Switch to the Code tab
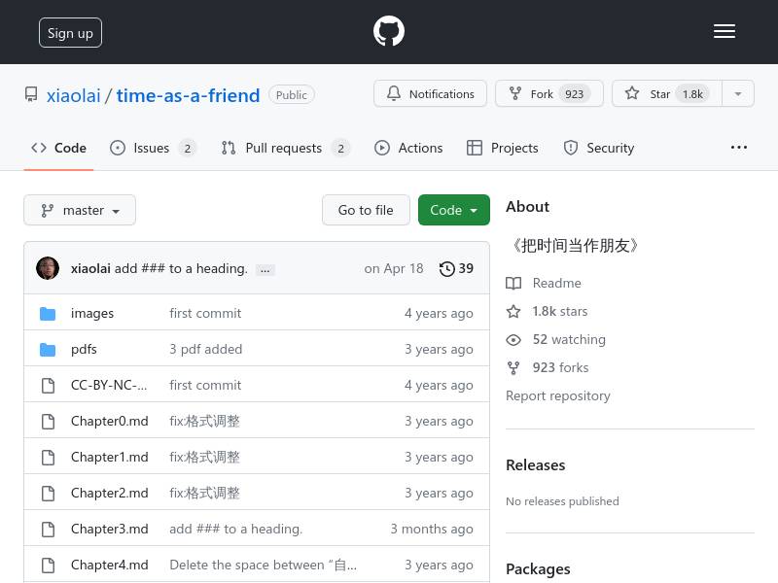This screenshot has width=778, height=583. point(58,148)
